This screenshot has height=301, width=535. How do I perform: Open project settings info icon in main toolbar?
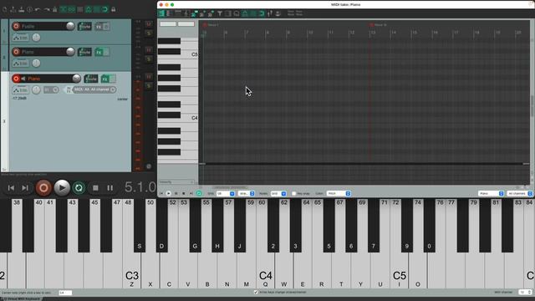[30, 9]
